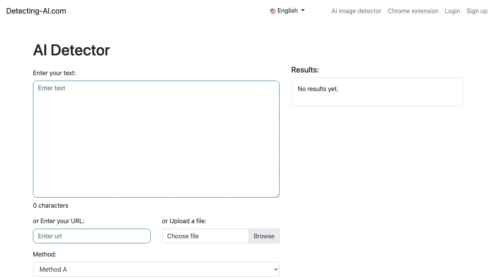Go to the AI image detector page
This screenshot has height=279, width=497.
coord(356,11)
